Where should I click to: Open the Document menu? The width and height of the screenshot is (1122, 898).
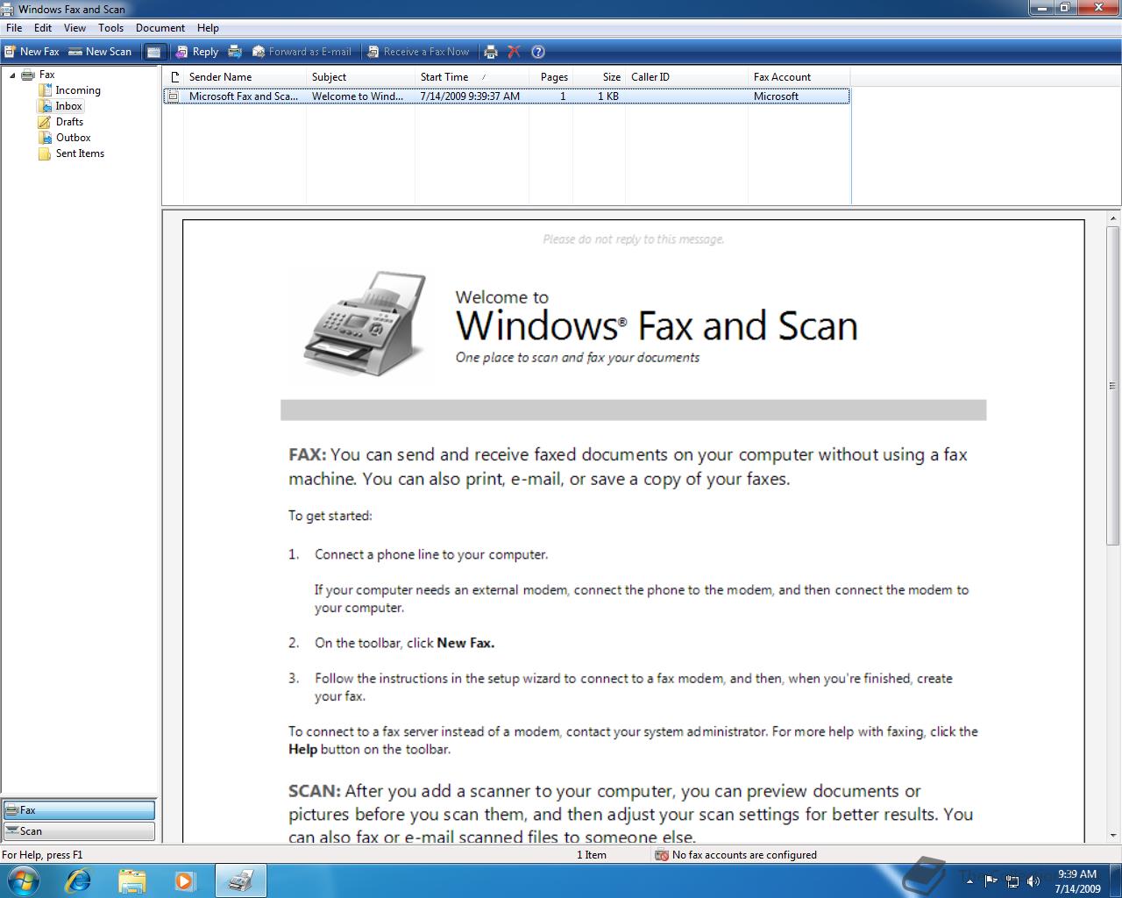(160, 28)
